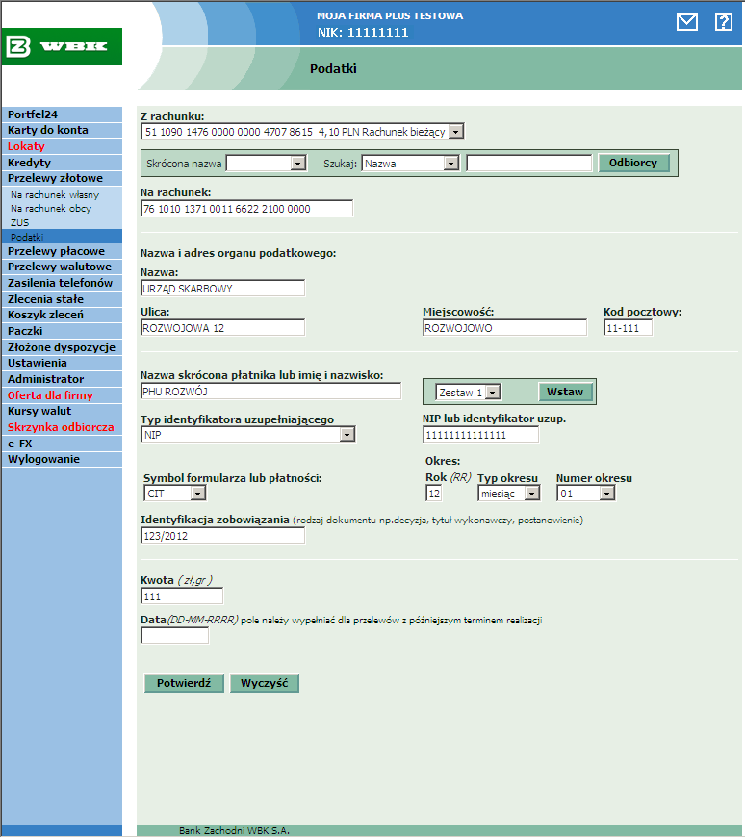Click the payer name field PHU ROZWÓJ
This screenshot has height=838, width=745.
click(x=270, y=392)
